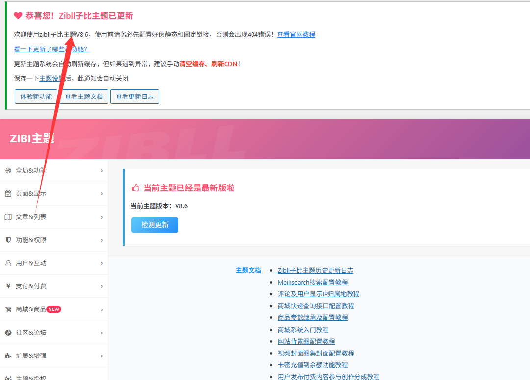Open the Meilisearch搜索配置教程 link
This screenshot has height=380, width=530.
click(312, 282)
